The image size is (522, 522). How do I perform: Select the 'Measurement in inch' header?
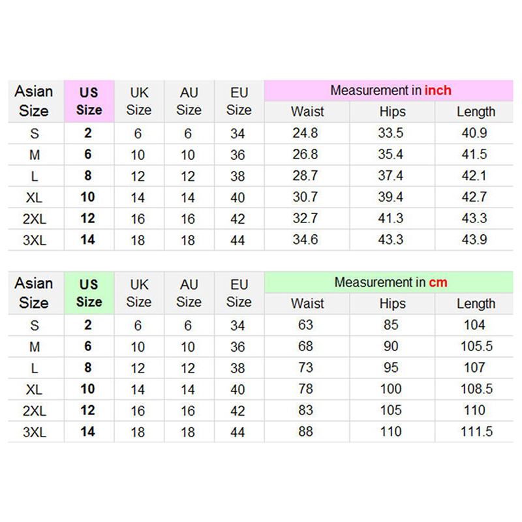pyautogui.click(x=390, y=90)
